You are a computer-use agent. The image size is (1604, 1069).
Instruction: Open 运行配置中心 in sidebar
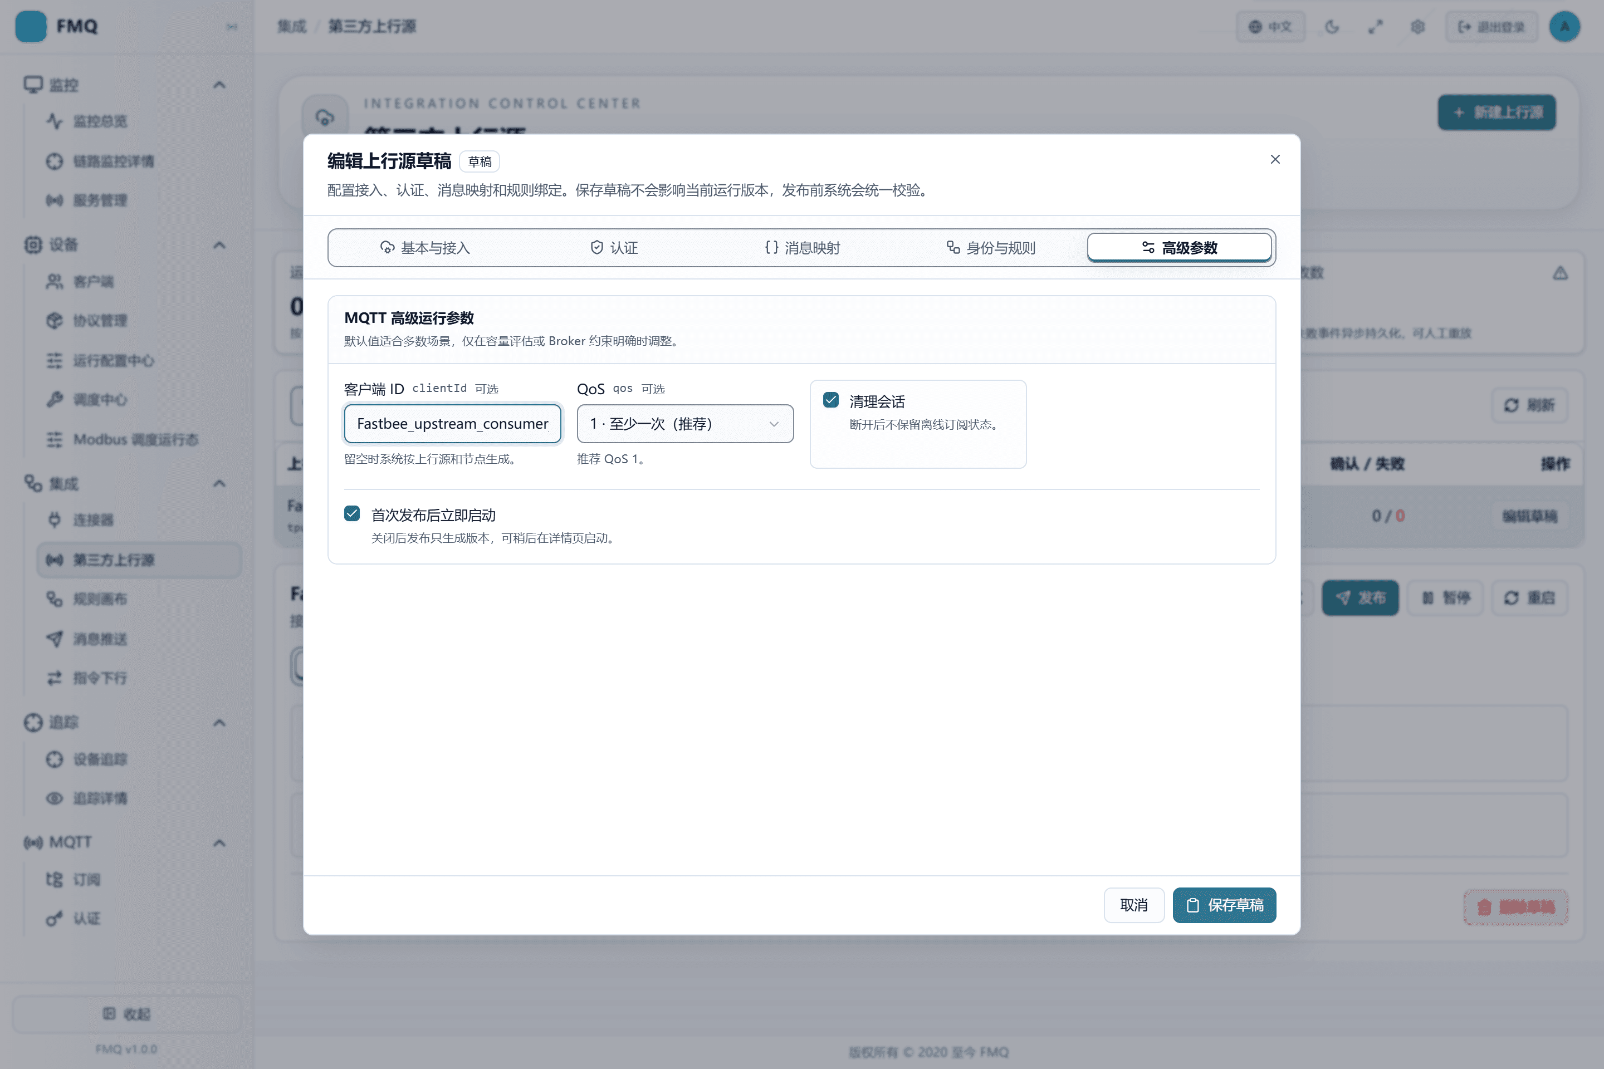[139, 360]
